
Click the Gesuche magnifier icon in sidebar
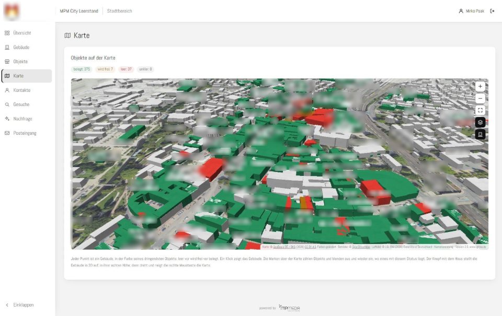point(7,104)
